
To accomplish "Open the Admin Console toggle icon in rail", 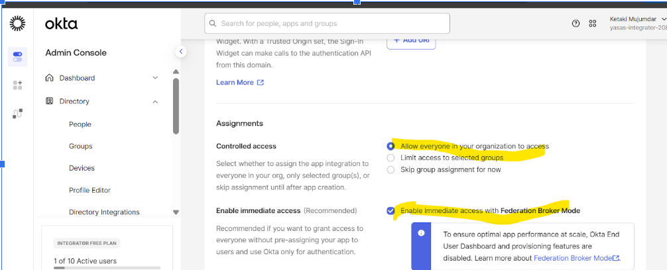I will tap(17, 57).
